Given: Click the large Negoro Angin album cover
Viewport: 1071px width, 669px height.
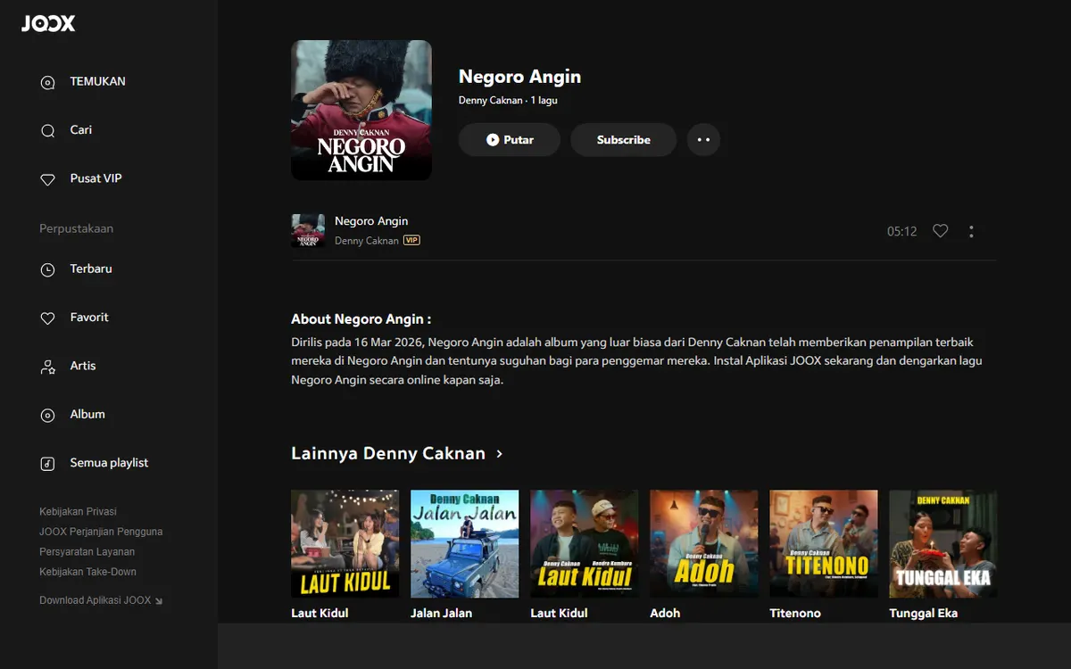Looking at the screenshot, I should (361, 111).
